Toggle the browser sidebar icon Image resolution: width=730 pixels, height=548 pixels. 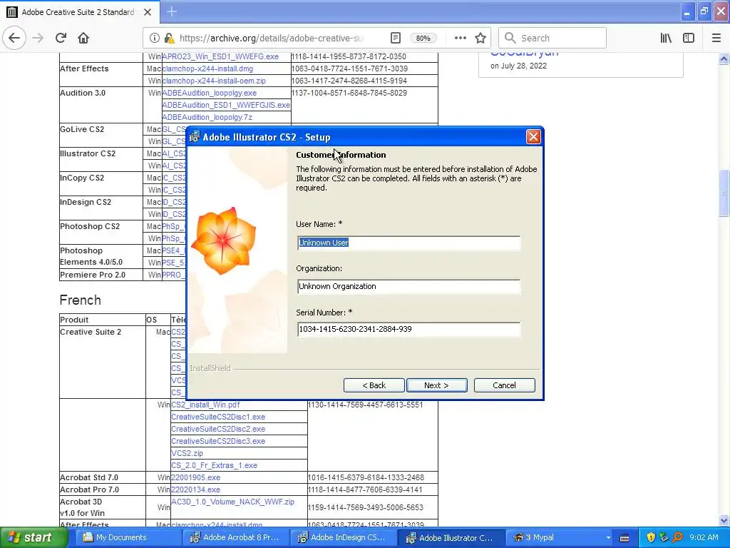(689, 39)
